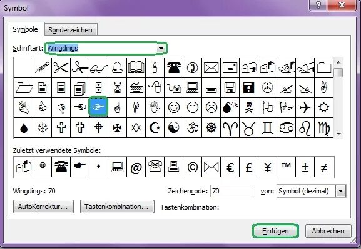Select the victory hand symbol
Screen dimensions: 361x249
click(323, 87)
